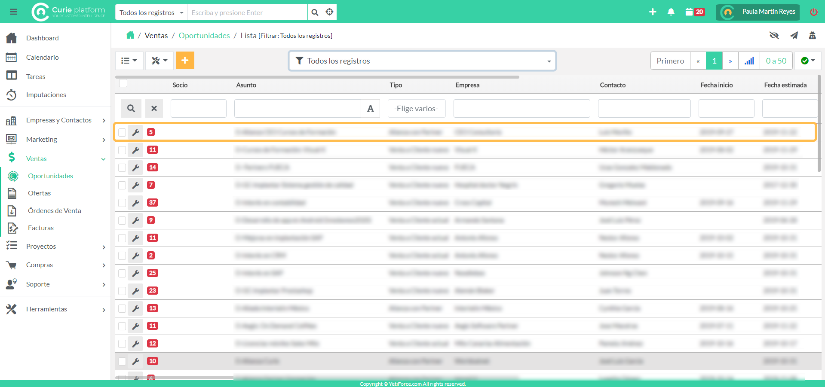Open the '-Elige varios-' Tipo selector
This screenshot has width=825, height=387.
click(416, 109)
